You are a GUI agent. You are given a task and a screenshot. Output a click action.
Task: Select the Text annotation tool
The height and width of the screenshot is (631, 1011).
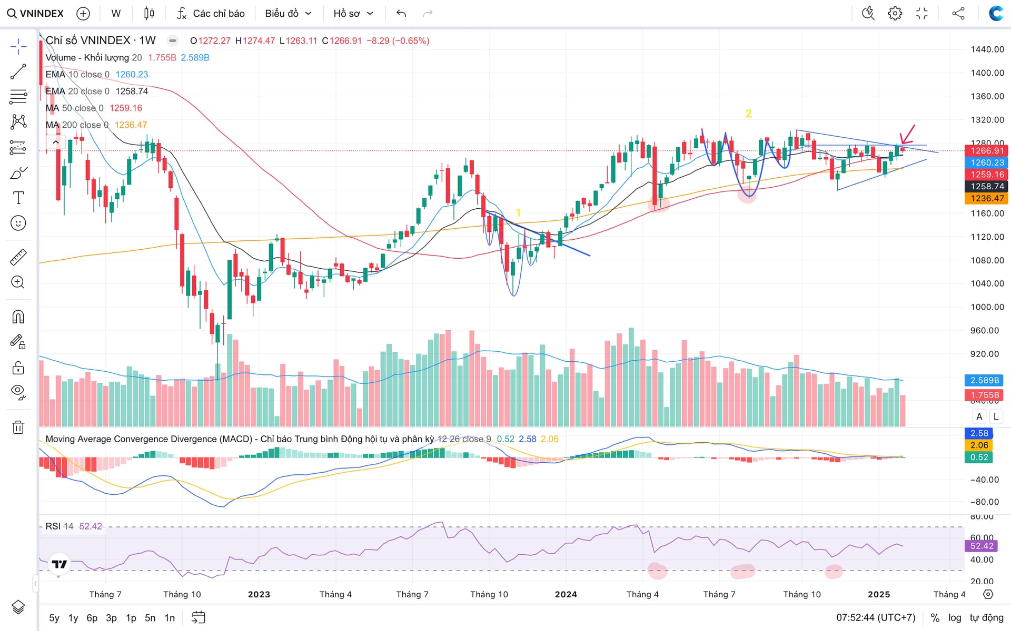point(18,198)
